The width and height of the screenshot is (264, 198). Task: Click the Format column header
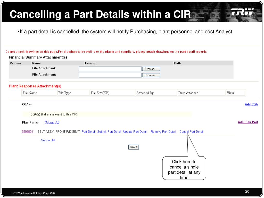[x=90, y=63]
